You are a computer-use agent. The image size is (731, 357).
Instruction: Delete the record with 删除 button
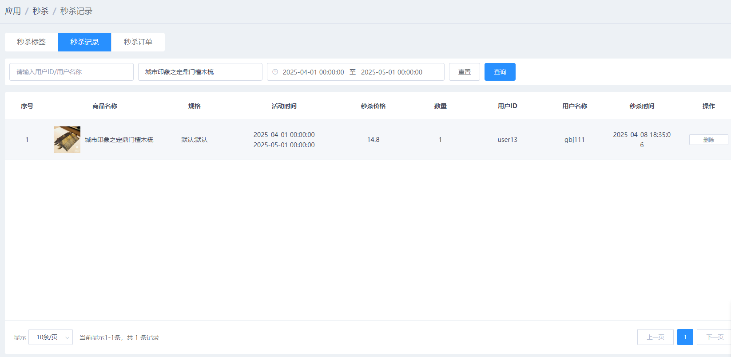coord(708,140)
